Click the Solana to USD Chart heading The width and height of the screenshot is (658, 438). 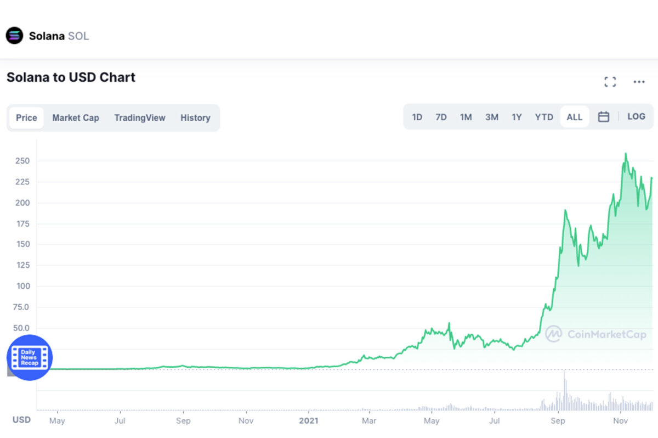71,77
